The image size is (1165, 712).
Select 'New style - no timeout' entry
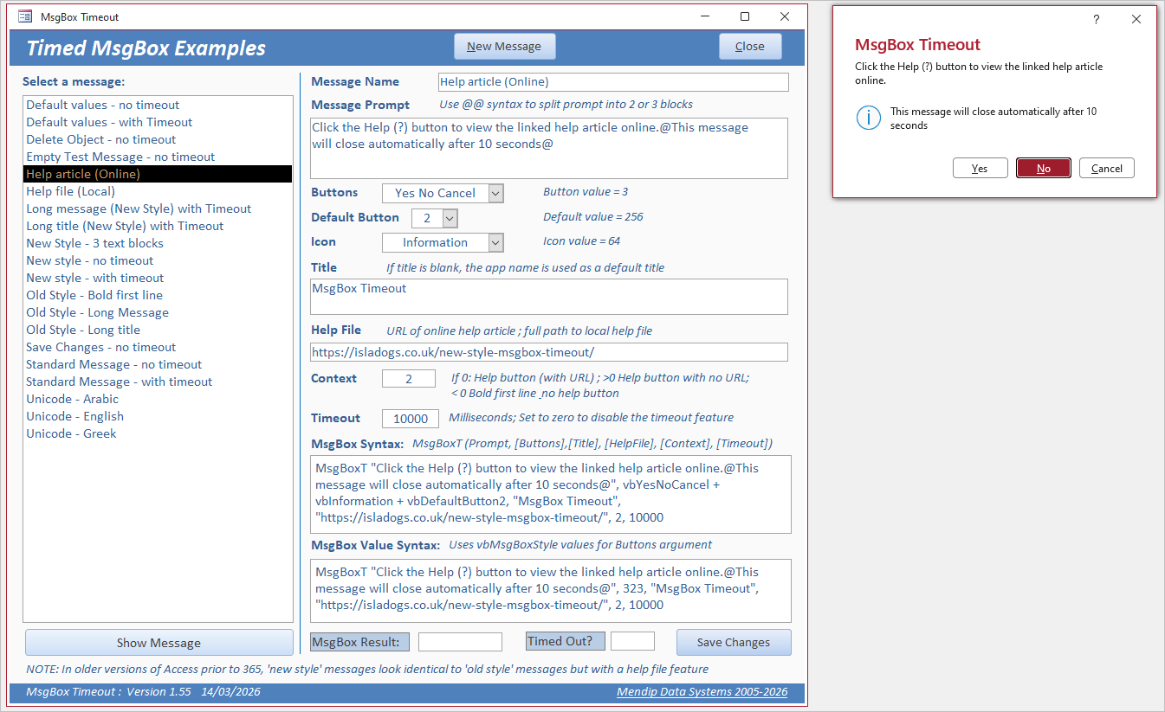pos(158,260)
